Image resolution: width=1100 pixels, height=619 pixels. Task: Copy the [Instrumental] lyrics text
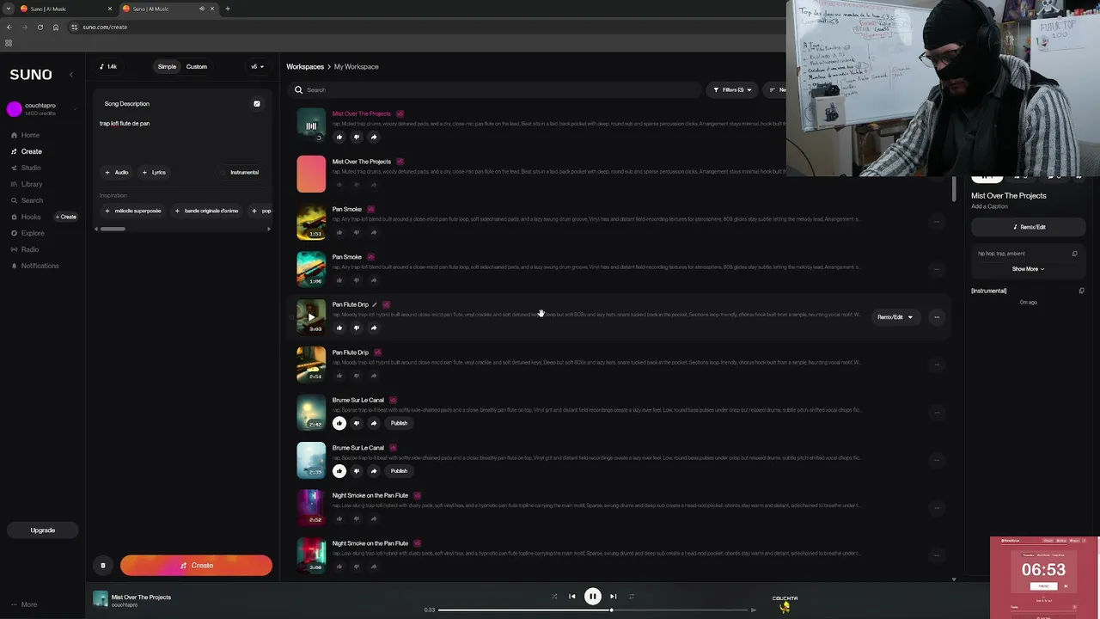point(1081,291)
